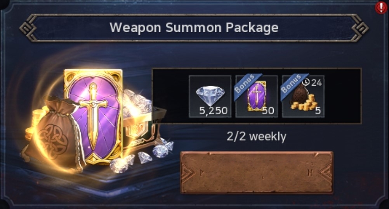Select the bonus gold pouch reward slot
389x209 pixels.
pos(303,97)
